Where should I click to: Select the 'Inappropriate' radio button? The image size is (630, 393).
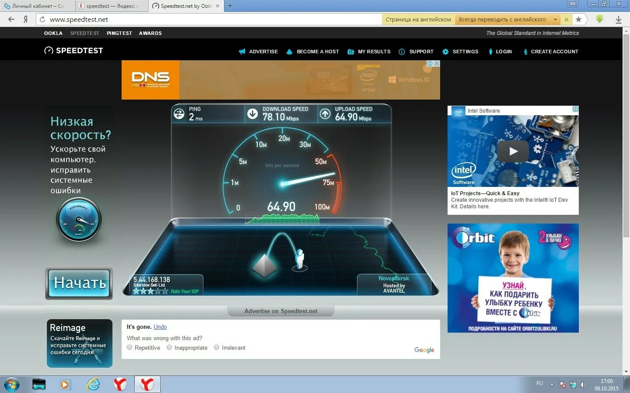pos(169,348)
